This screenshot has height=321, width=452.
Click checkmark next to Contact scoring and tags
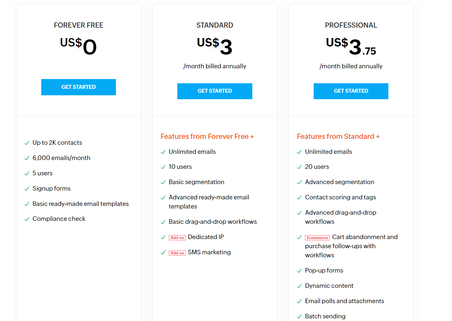(x=299, y=198)
